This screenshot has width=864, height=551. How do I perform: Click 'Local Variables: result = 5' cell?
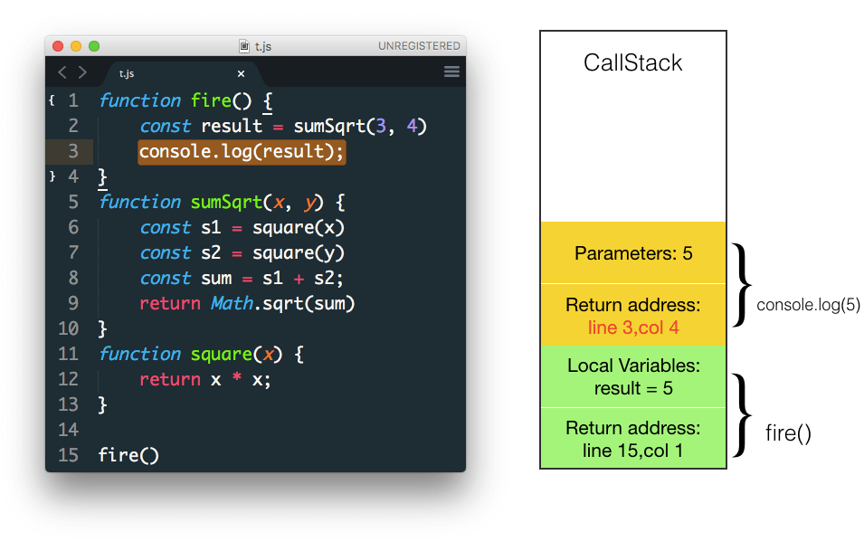tap(633, 377)
